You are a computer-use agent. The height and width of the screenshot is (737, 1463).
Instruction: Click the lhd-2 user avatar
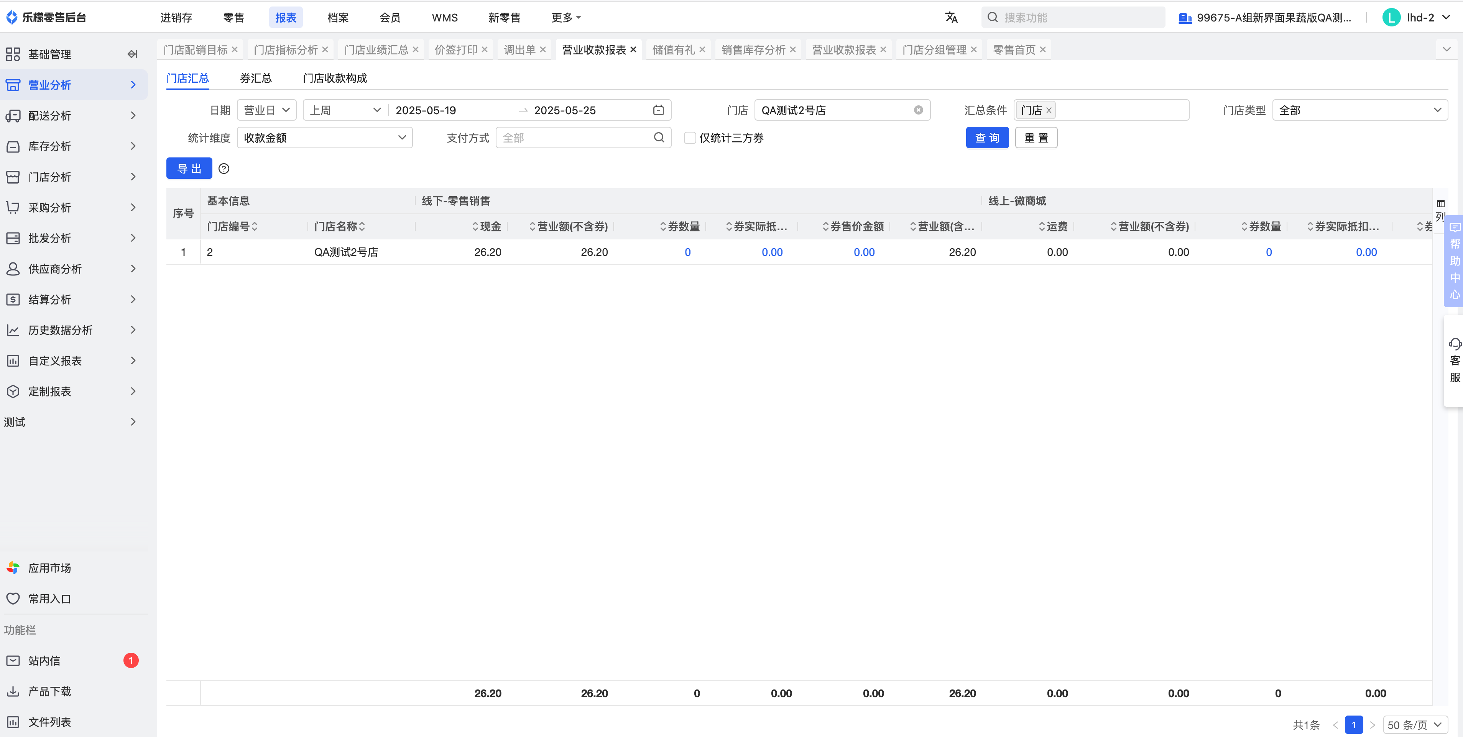1391,18
